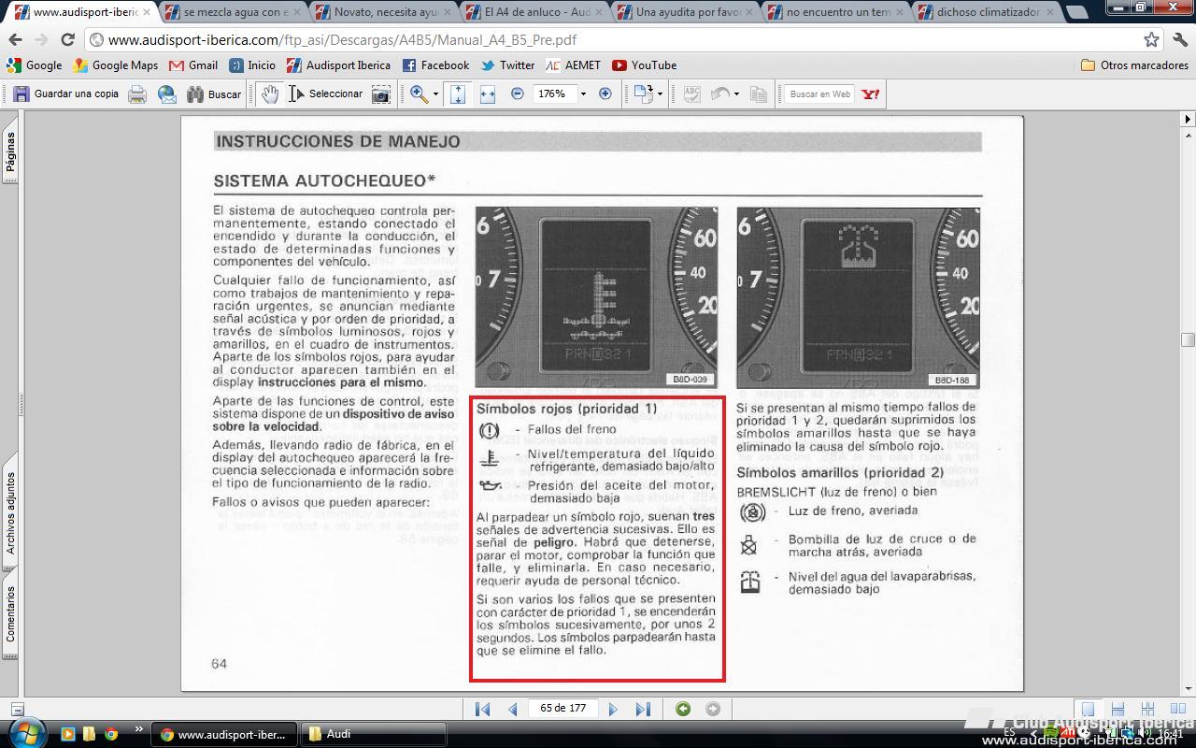1196x748 pixels.
Task: Open Chrome wrench settings menu
Action: click(1179, 39)
